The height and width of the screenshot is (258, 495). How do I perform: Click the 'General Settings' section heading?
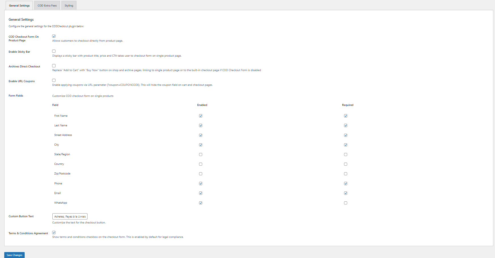(x=21, y=20)
